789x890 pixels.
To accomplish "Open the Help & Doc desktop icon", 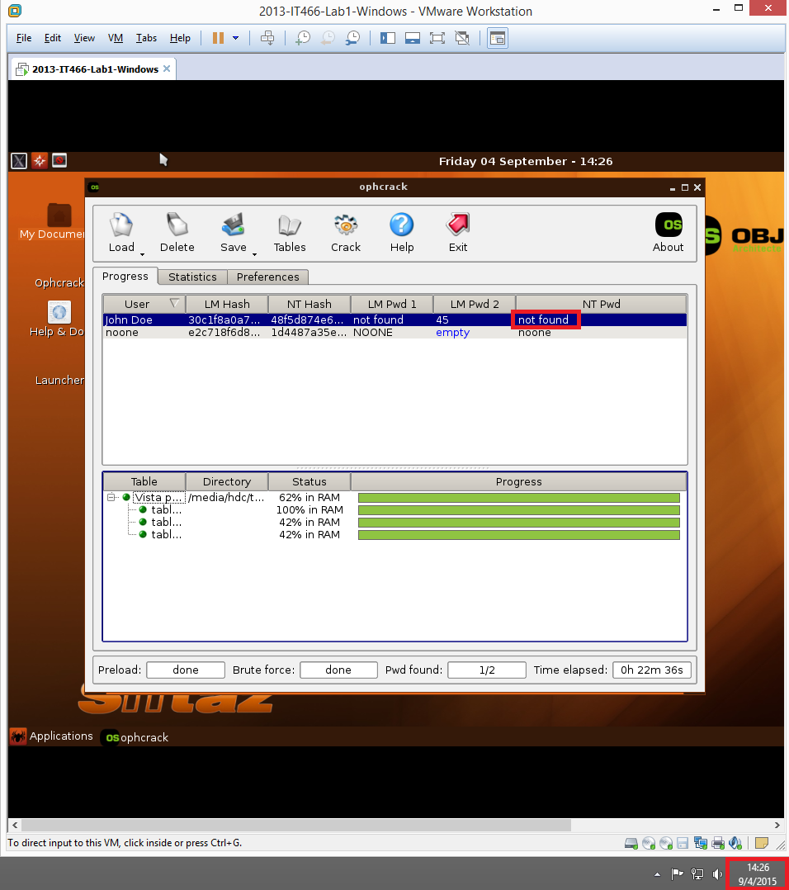I will tap(59, 312).
